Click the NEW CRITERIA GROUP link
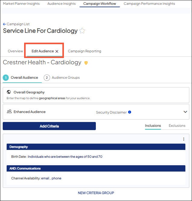 tap(96, 193)
